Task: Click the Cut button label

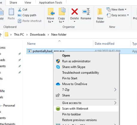Action: click(25, 10)
